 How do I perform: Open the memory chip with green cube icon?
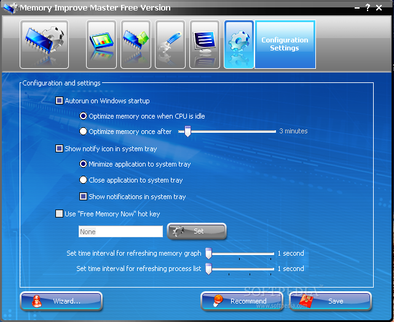[136, 44]
